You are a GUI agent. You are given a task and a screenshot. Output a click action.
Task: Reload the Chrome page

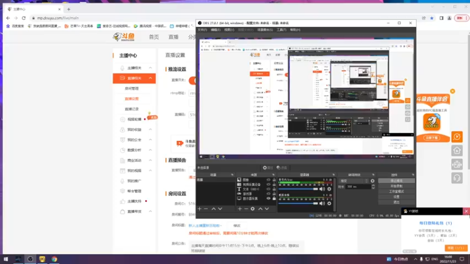[x=23, y=18]
